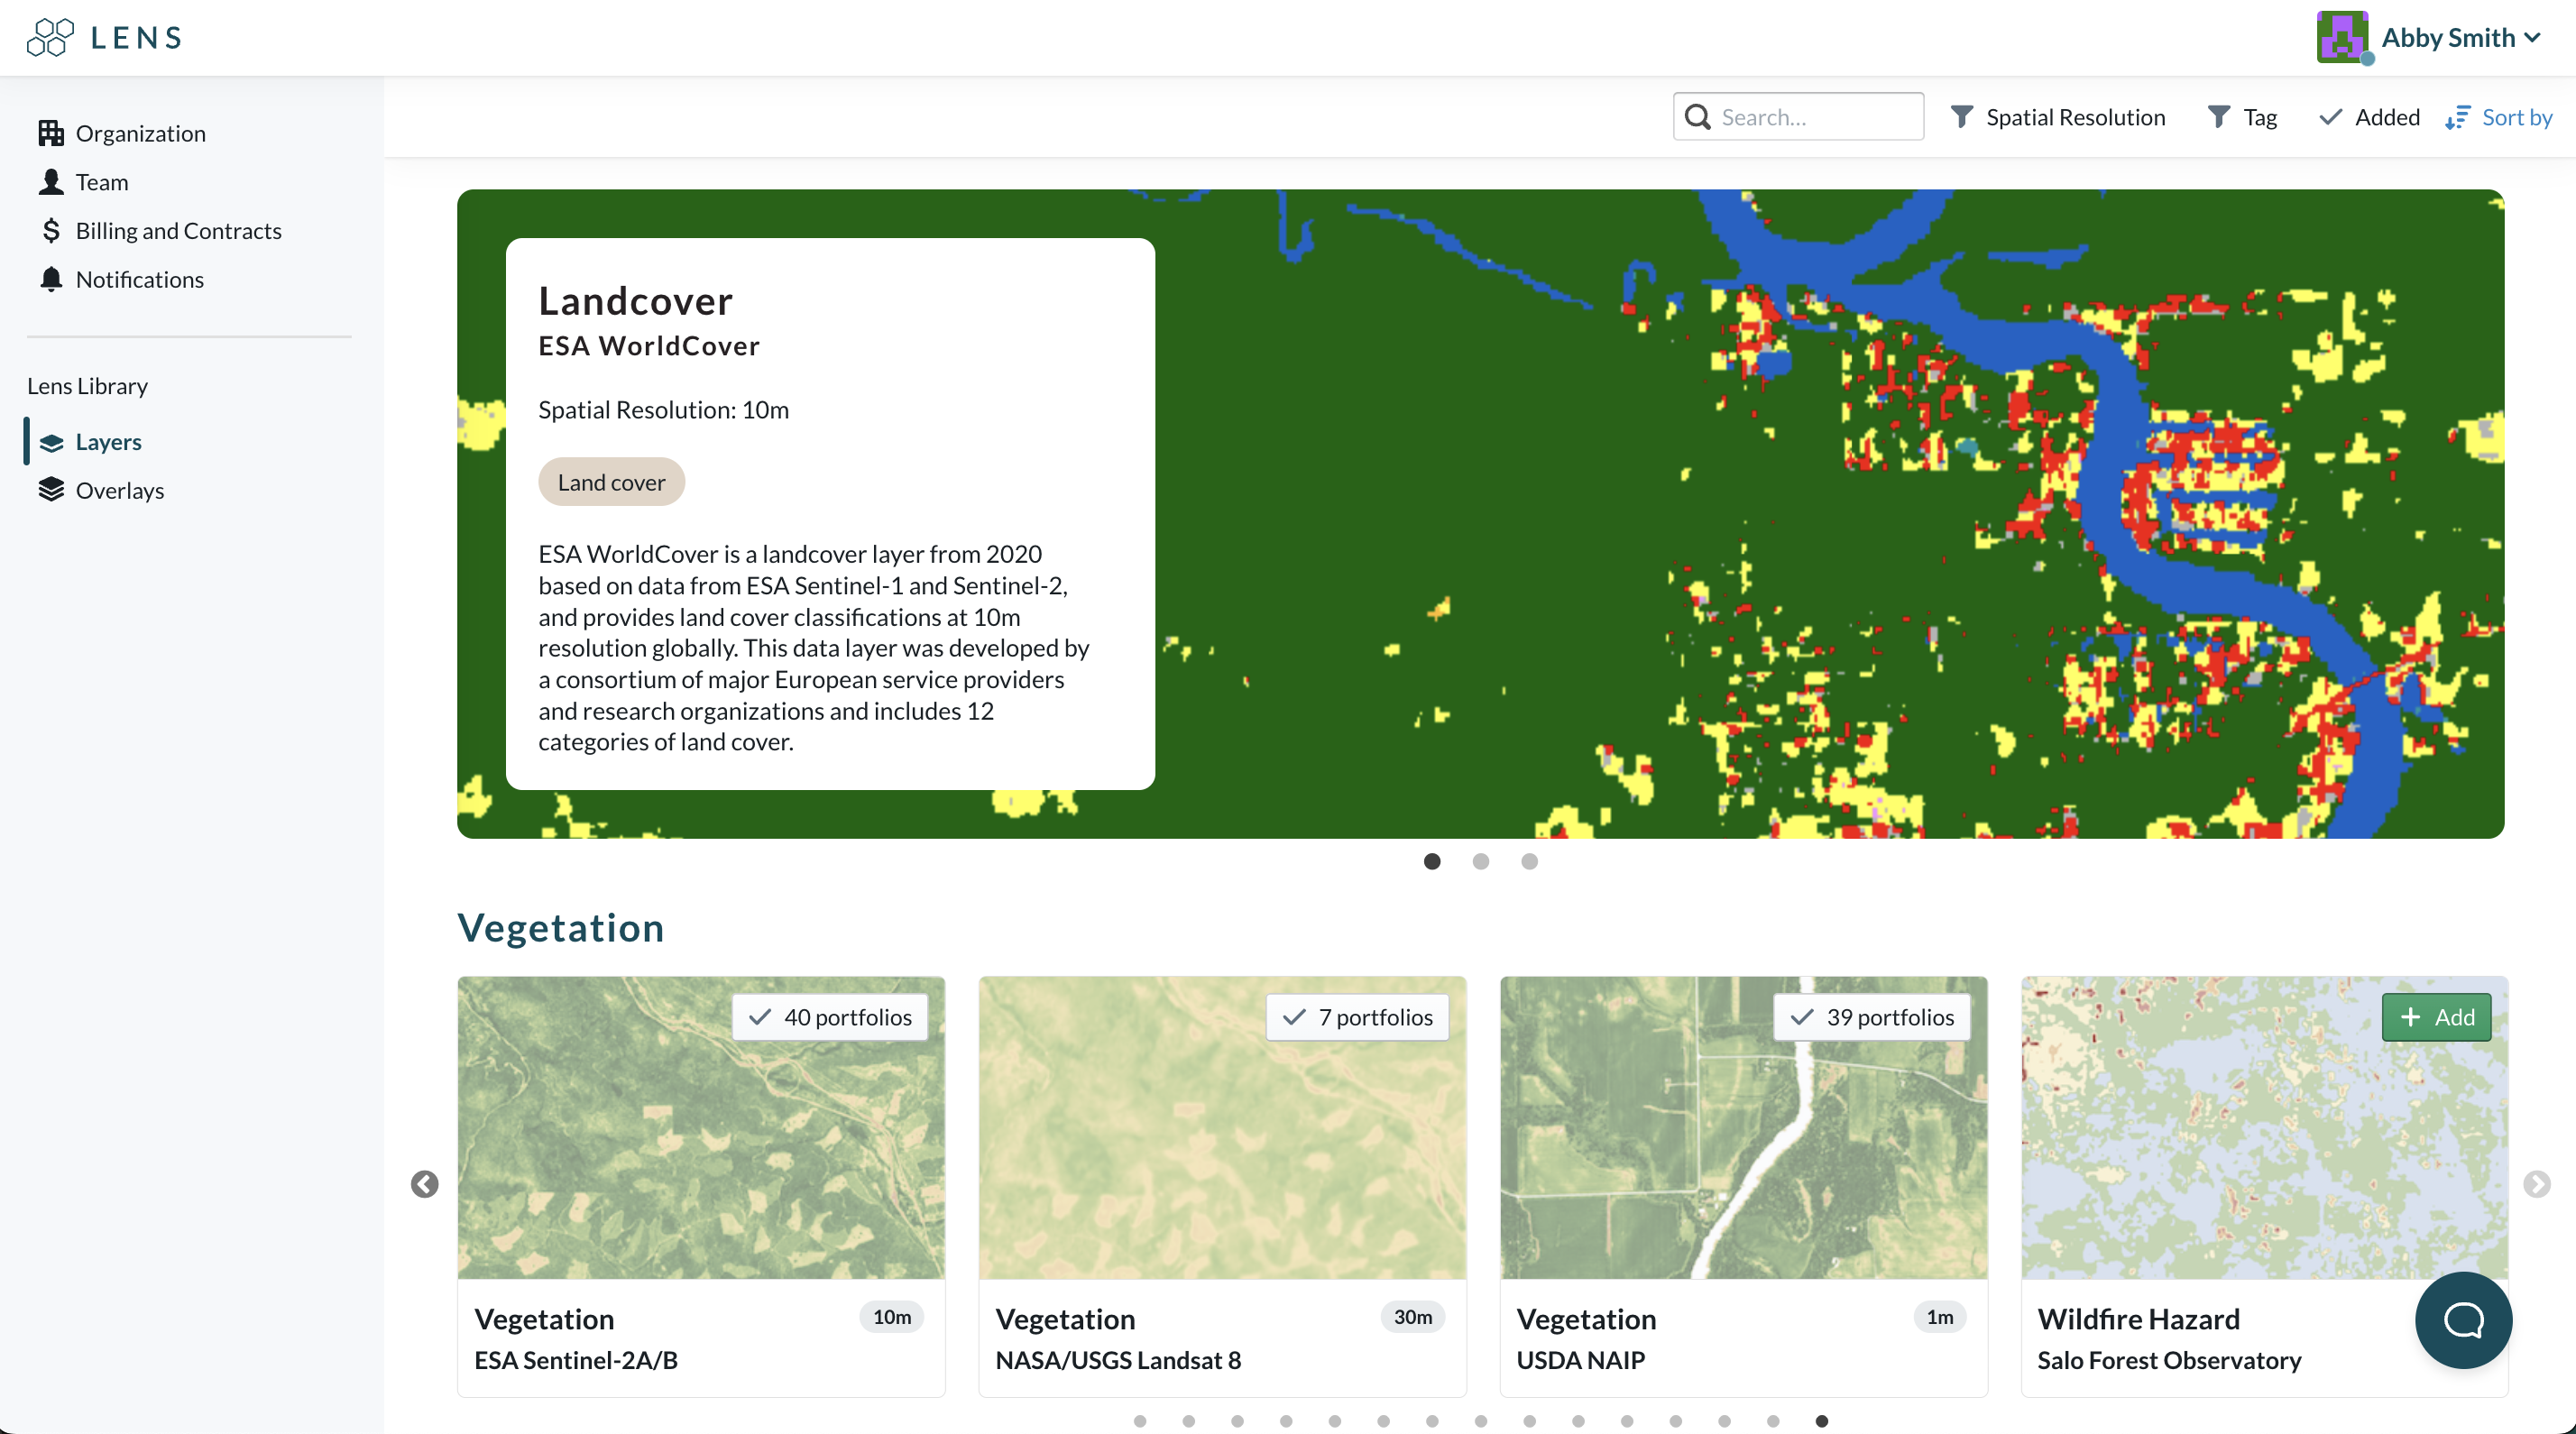Toggle 40 portfolios on Sentinel-2A/B card
This screenshot has height=1434, width=2576.
tap(829, 1017)
